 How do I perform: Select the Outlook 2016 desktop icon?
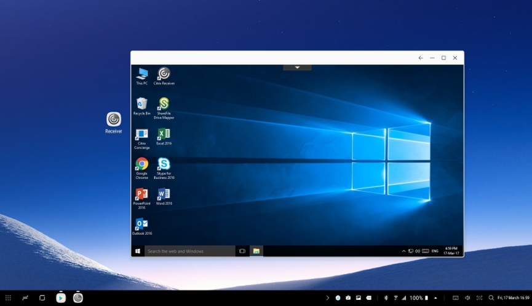coord(141,224)
